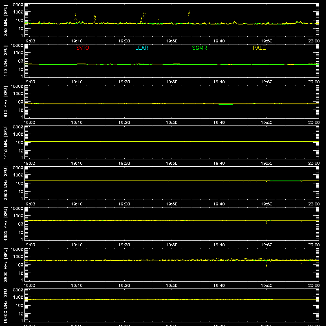Click the 100 y-axis label on 1415 MHz plot

pos(20,143)
